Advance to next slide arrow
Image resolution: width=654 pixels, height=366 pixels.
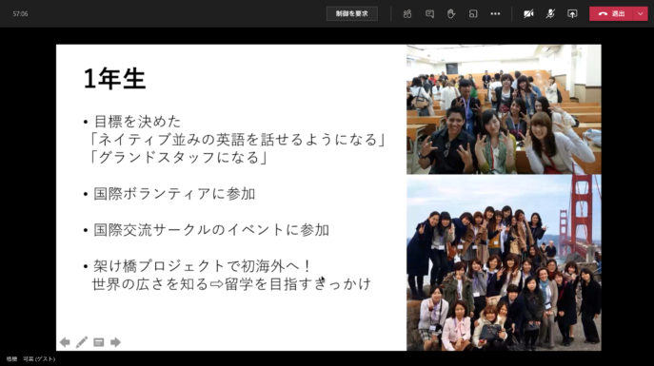tap(115, 342)
